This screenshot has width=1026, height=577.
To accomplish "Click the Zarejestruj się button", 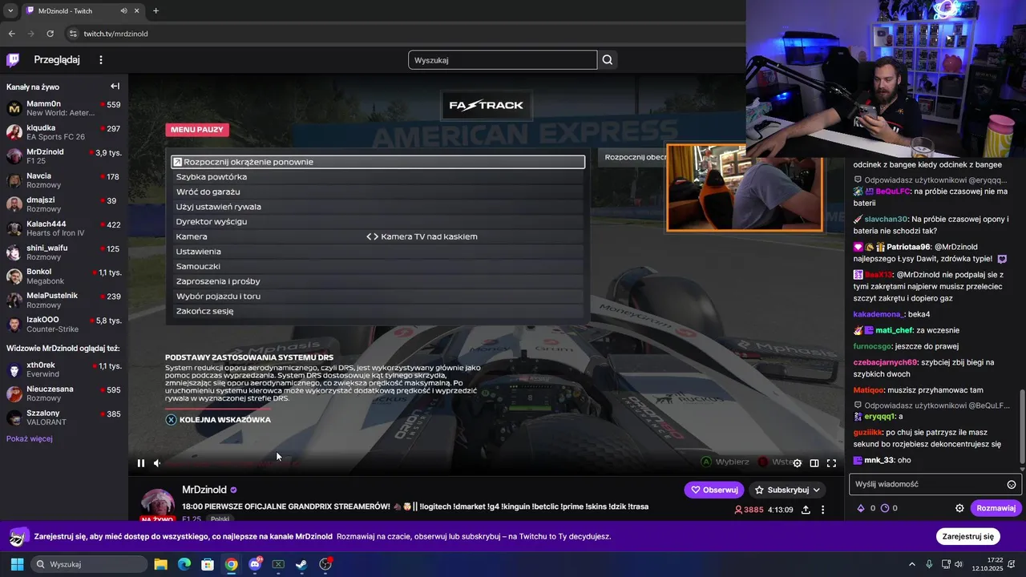I will pyautogui.click(x=968, y=536).
